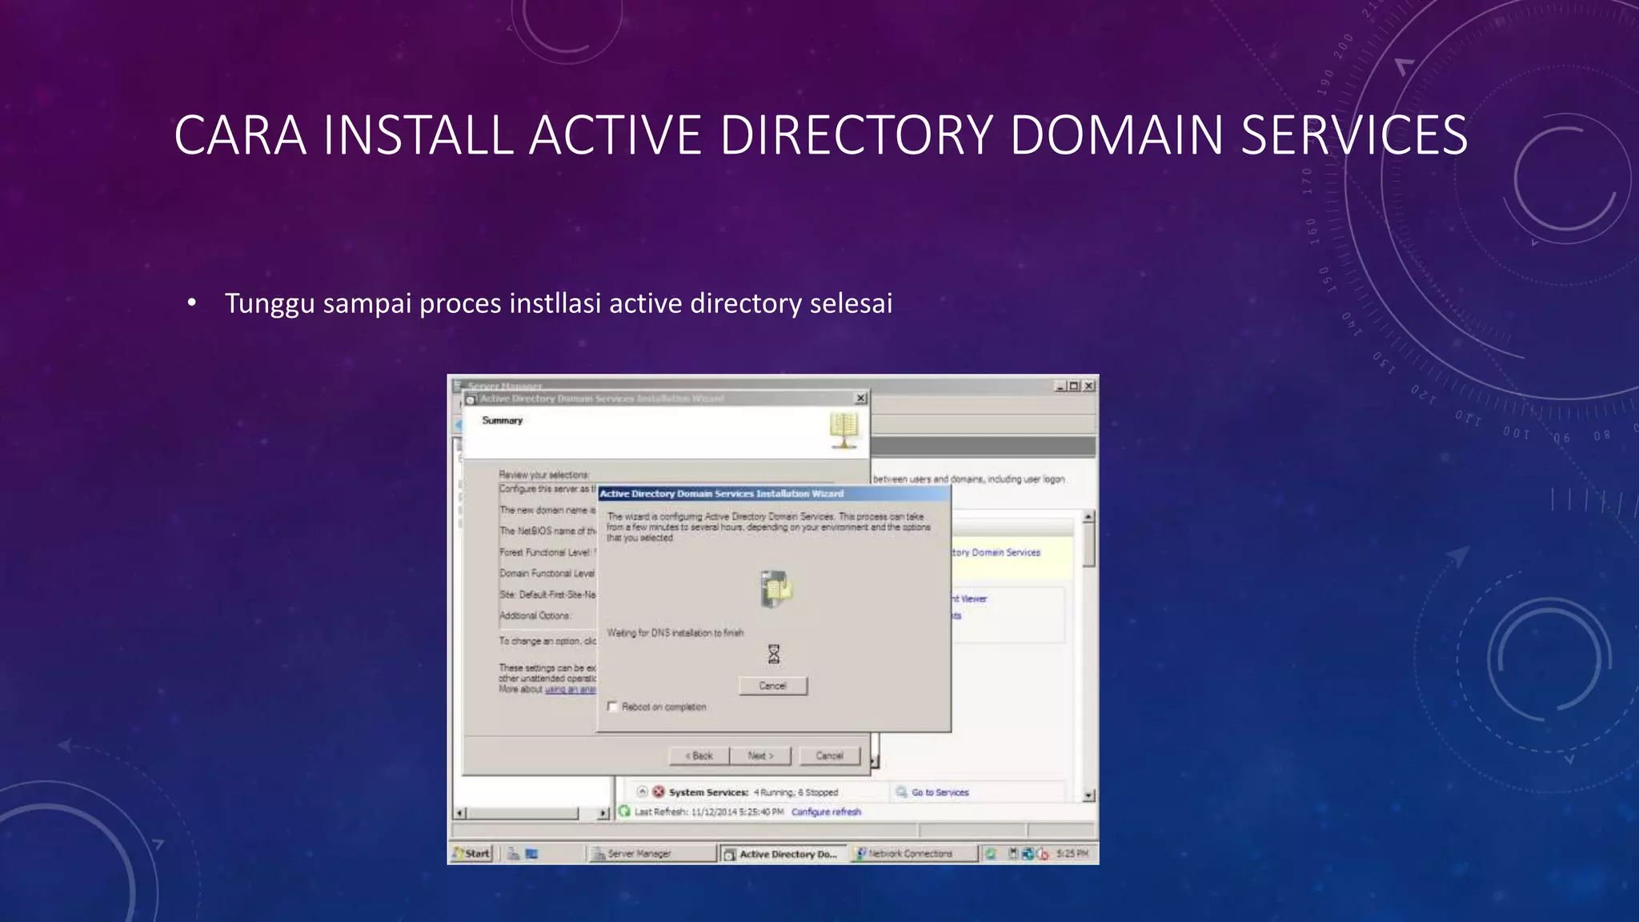Click the 'Forest Functional Level' summary line
This screenshot has height=922, width=1639.
pos(547,552)
